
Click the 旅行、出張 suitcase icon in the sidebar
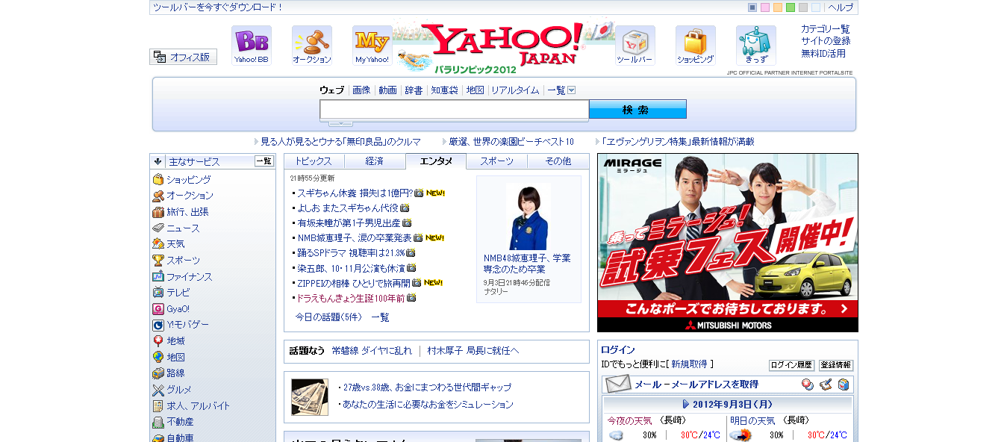pos(158,212)
